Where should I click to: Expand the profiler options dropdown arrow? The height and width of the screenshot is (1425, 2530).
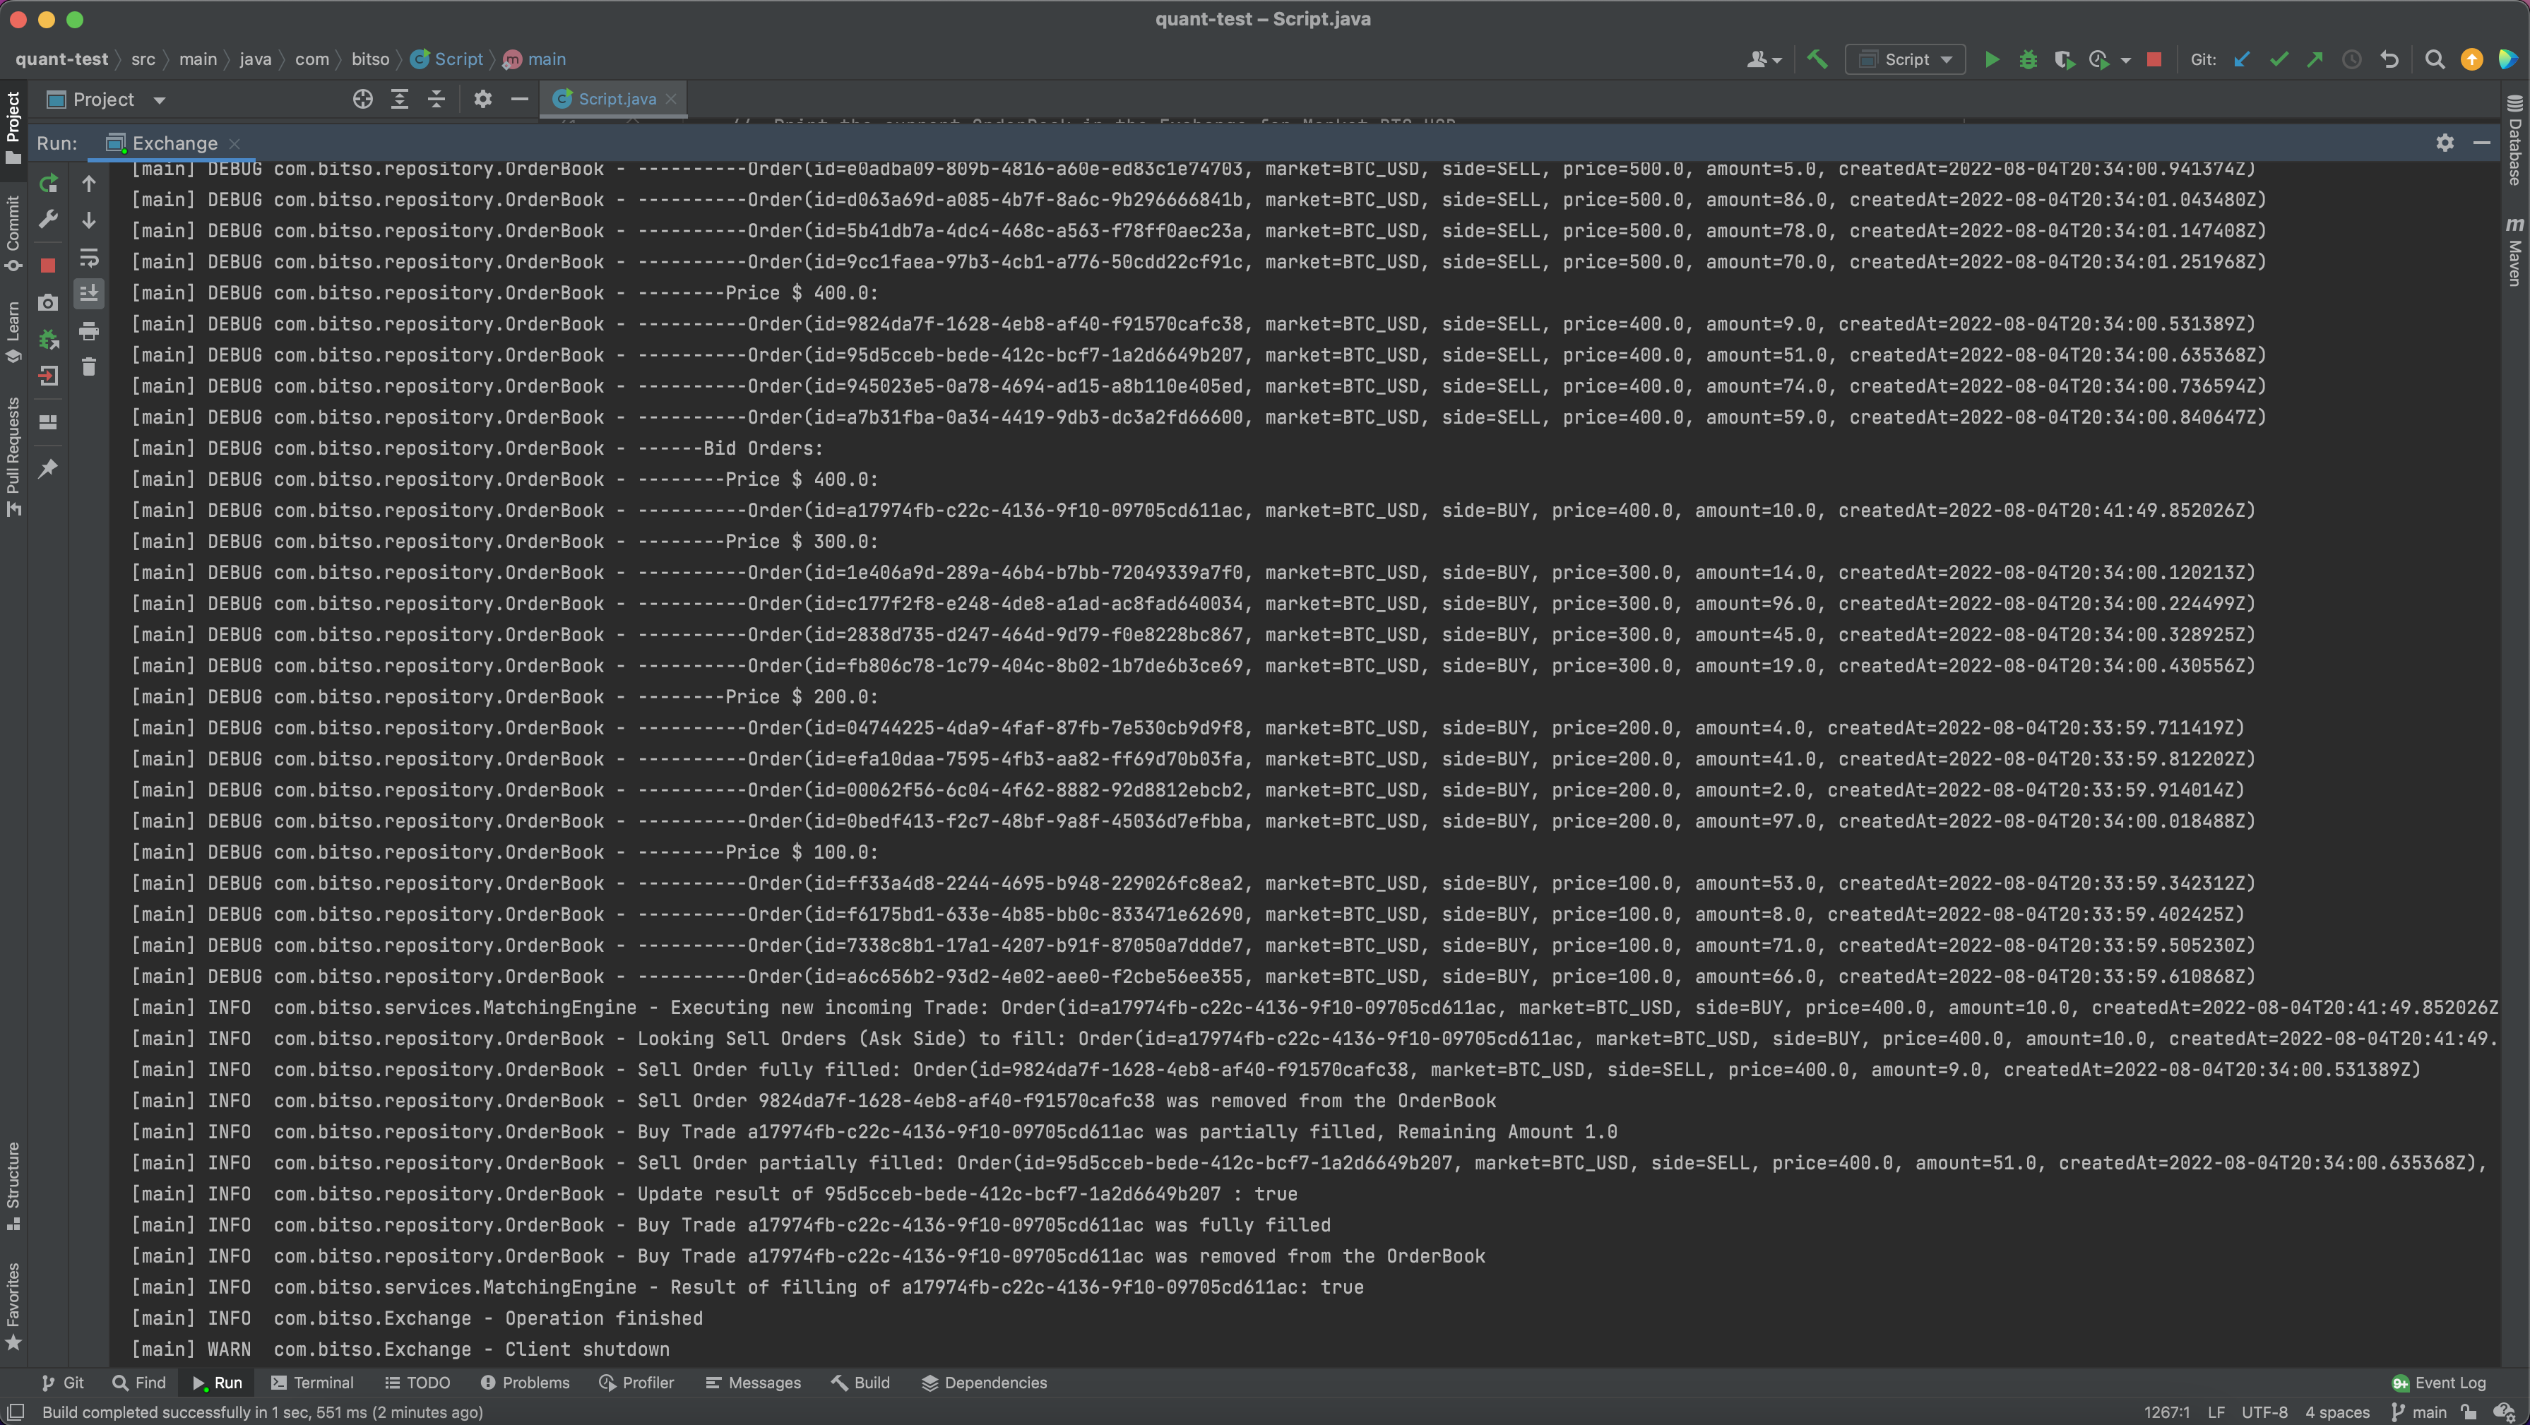pos(2125,61)
